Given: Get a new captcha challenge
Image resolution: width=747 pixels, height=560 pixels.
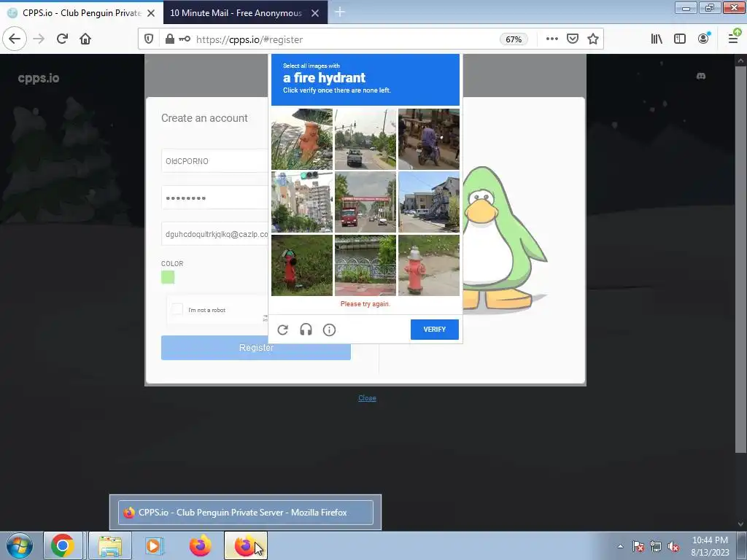Looking at the screenshot, I should tap(282, 330).
